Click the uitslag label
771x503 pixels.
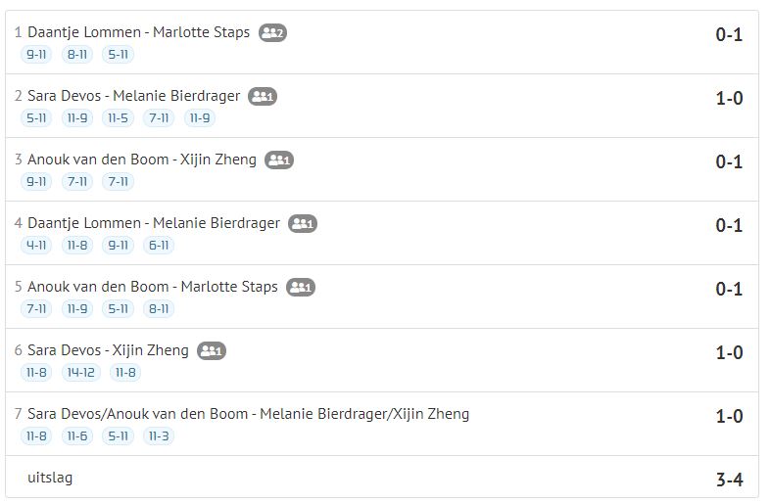(50, 478)
